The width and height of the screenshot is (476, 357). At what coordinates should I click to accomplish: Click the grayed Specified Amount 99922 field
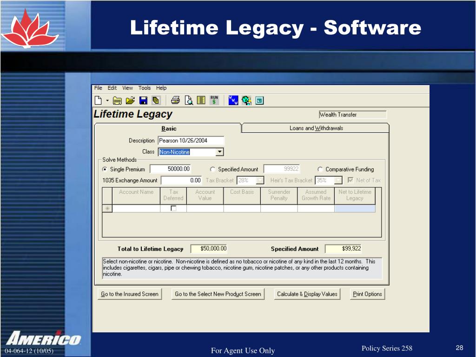click(x=281, y=169)
